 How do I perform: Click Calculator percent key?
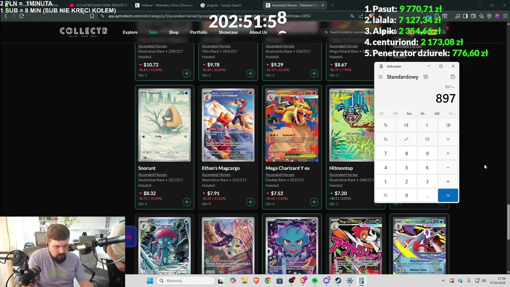pyautogui.click(x=385, y=125)
